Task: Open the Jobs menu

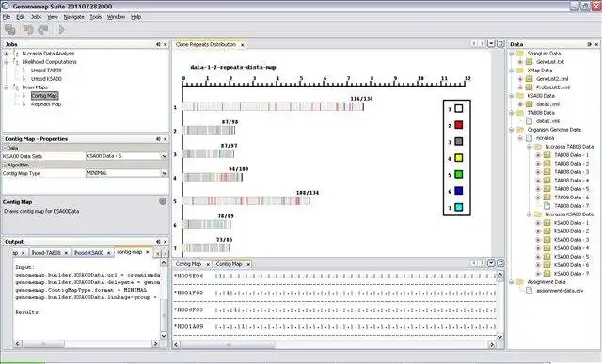Action: (x=36, y=17)
